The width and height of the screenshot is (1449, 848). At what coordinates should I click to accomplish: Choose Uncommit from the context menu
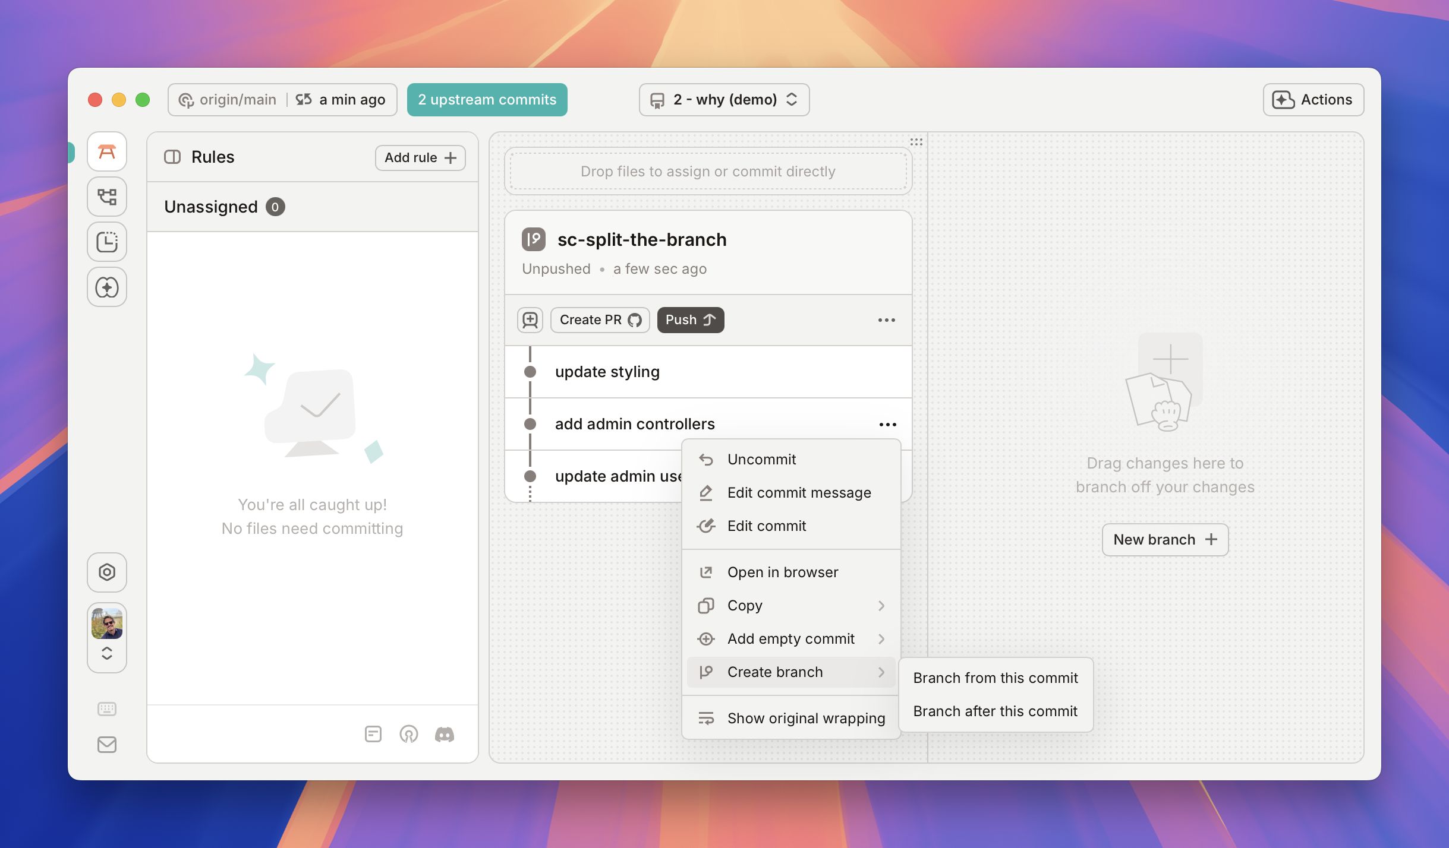pos(762,460)
